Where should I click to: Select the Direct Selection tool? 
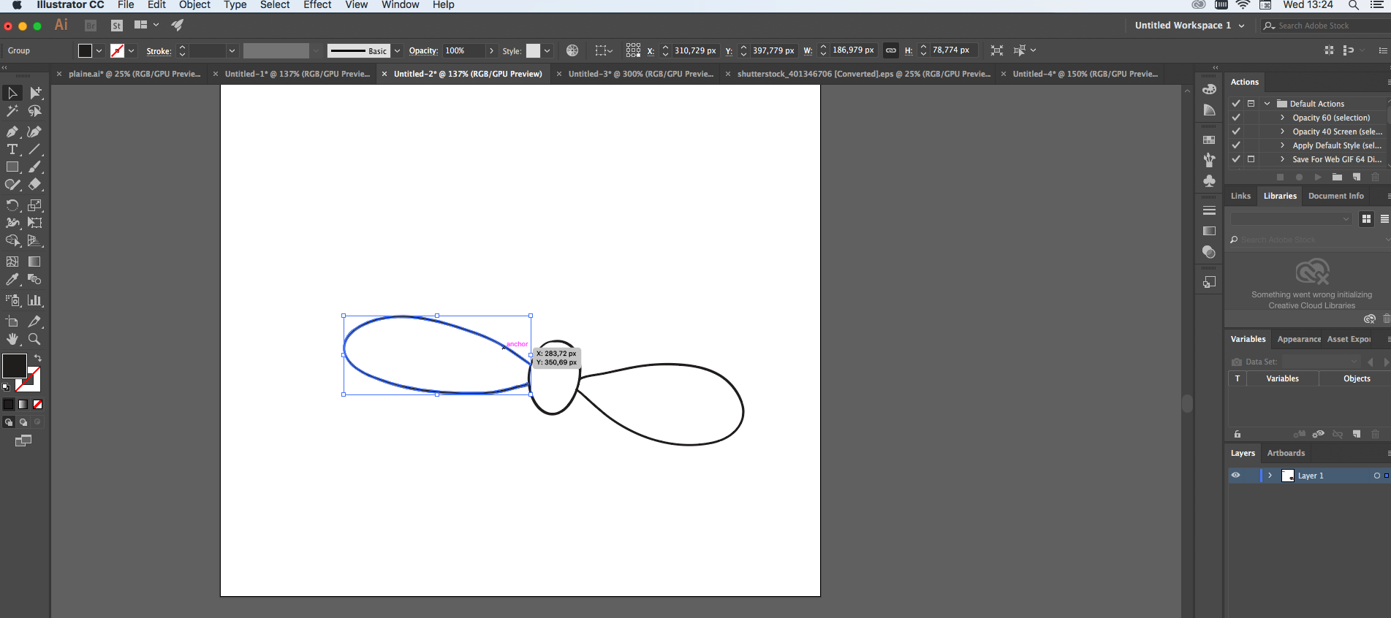(34, 93)
